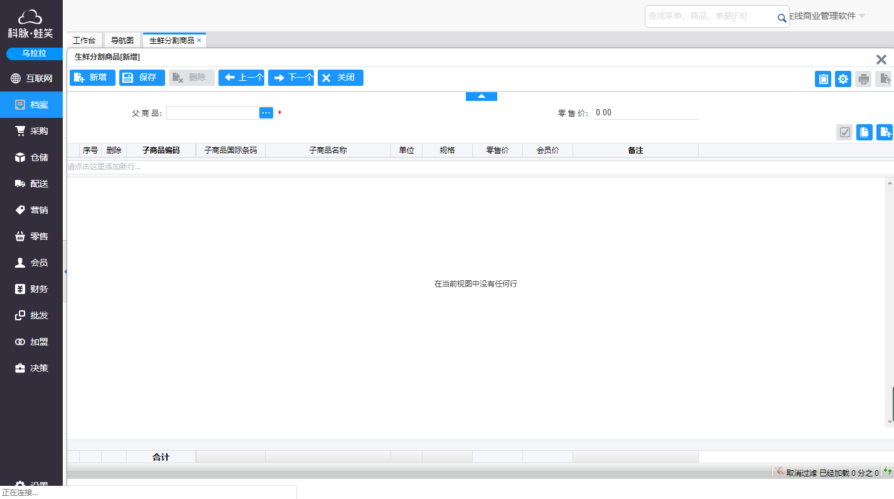Open 互联网 in the left sidebar
Screen dimensions: 894x499
(x=31, y=78)
